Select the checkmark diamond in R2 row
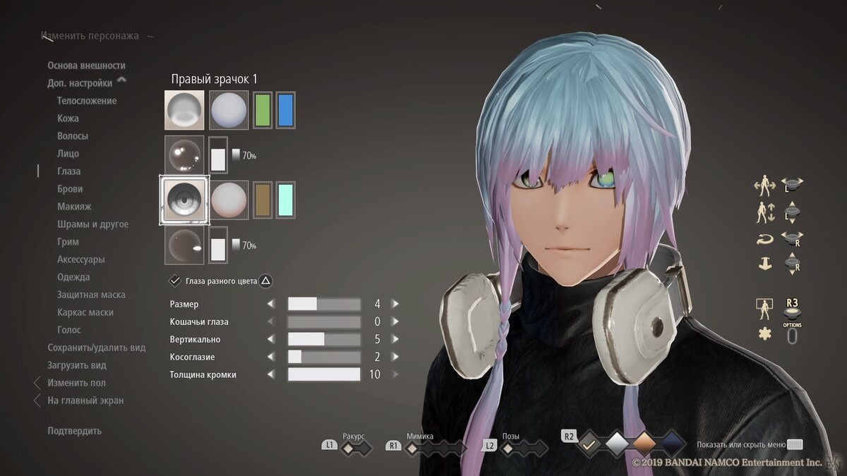847x476 pixels. pyautogui.click(x=590, y=444)
